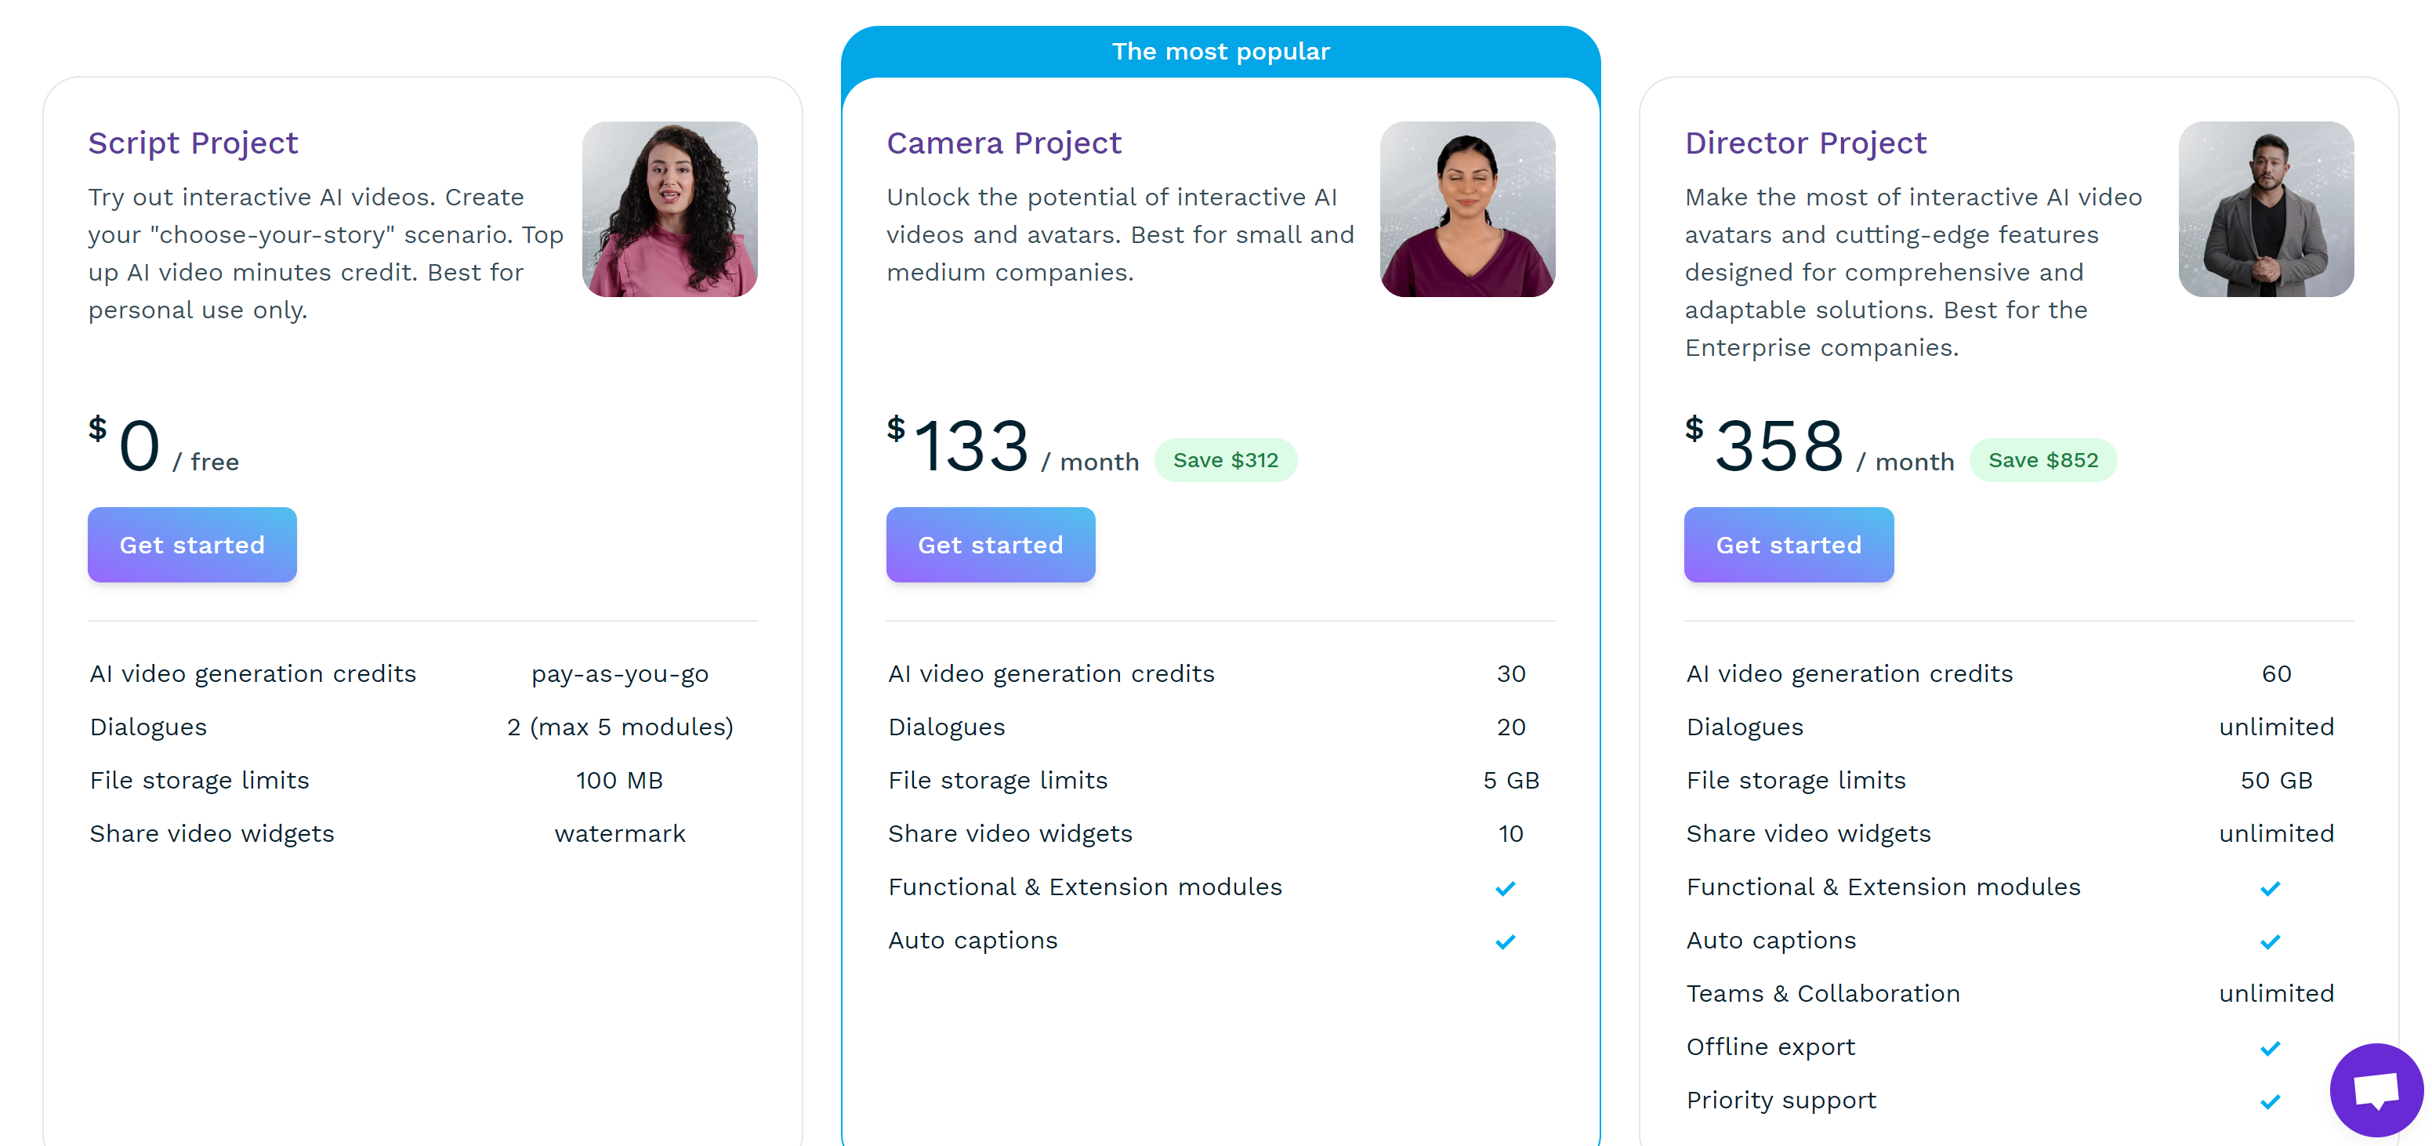Screen dimensions: 2432x1146
Task: Click the Camera Project avatar image
Action: click(1467, 209)
